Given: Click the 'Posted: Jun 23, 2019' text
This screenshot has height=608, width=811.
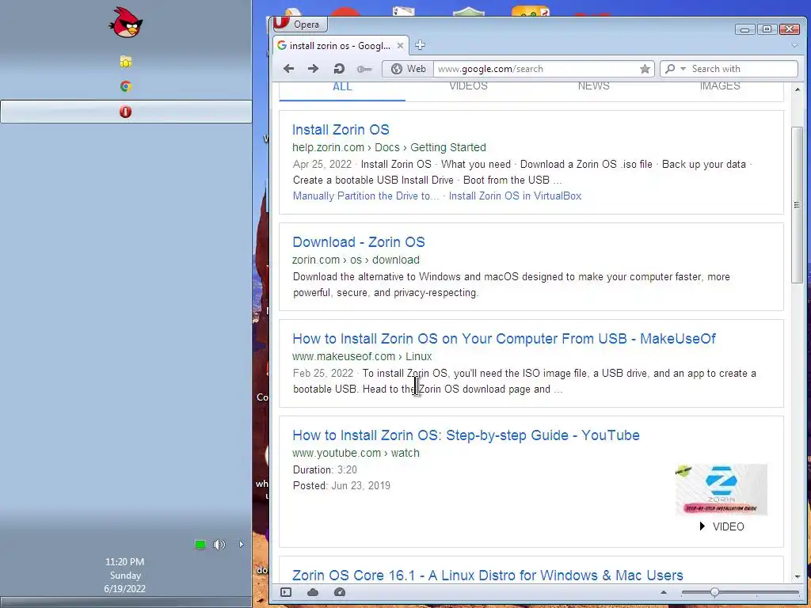Looking at the screenshot, I should click(x=341, y=486).
